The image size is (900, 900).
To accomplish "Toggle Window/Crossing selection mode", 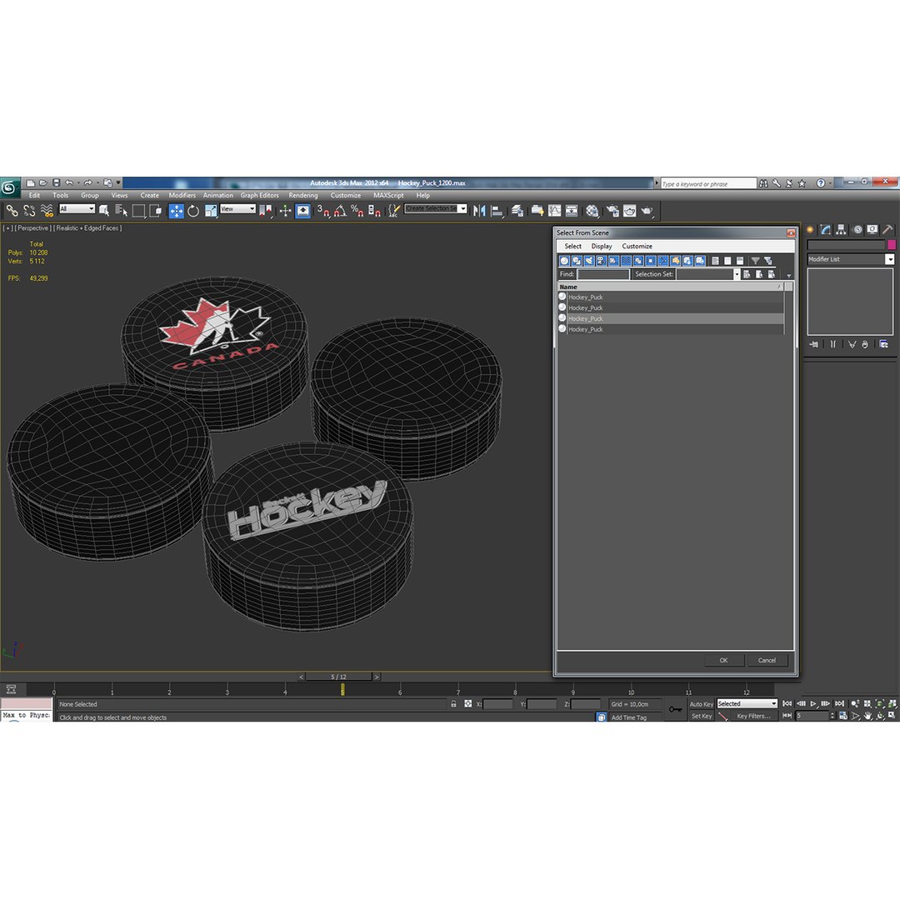I will 156,211.
